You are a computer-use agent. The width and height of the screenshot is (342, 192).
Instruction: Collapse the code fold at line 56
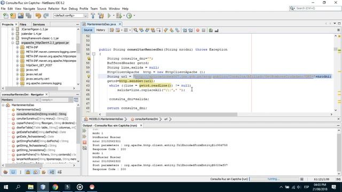94,54
